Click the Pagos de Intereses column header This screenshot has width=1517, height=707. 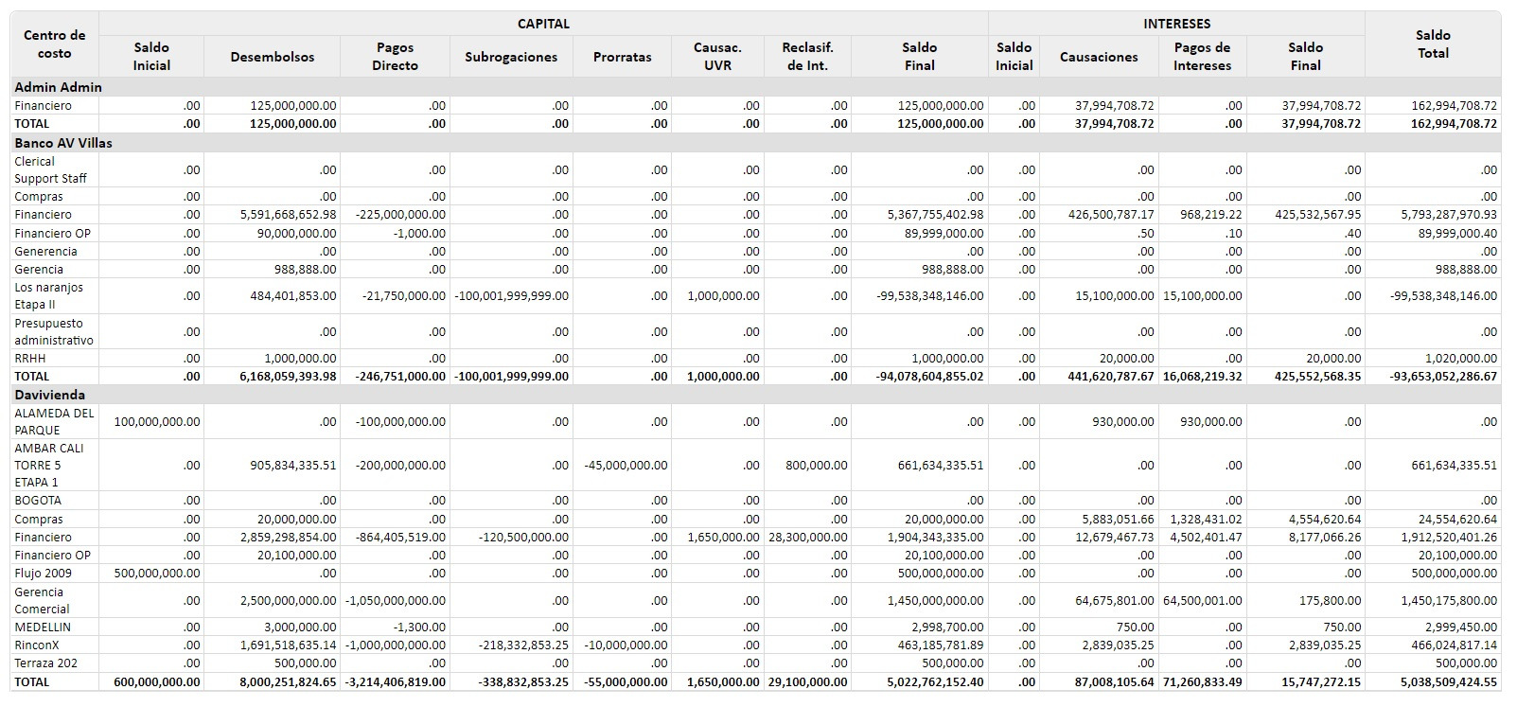point(1202,57)
